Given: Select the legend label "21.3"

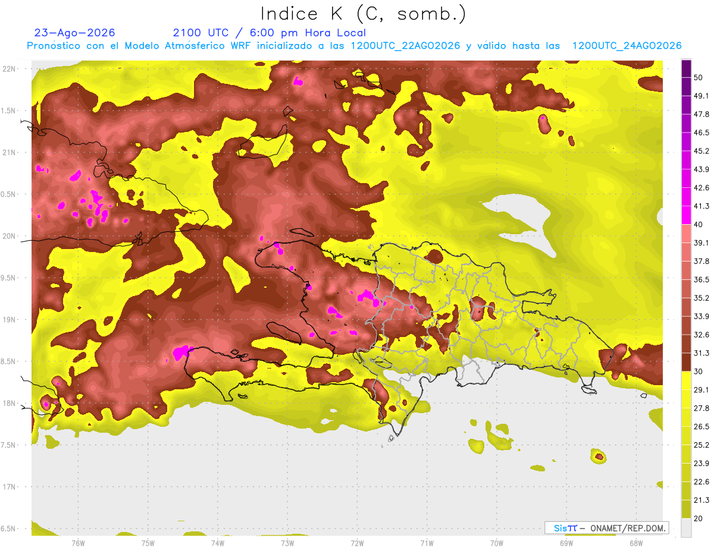Looking at the screenshot, I should click(x=701, y=500).
